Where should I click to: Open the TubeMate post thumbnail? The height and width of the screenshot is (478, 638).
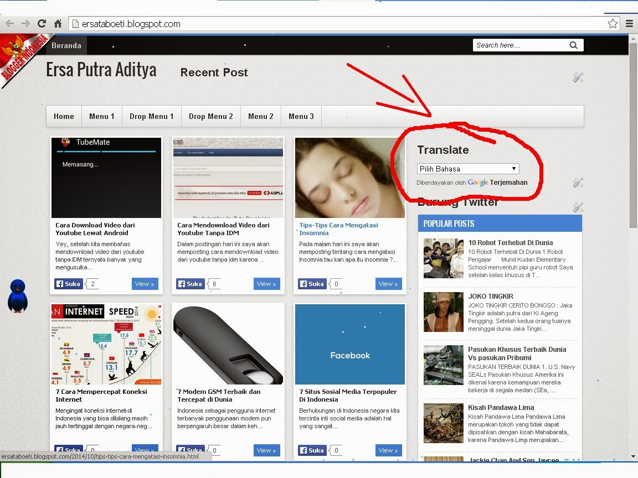coord(106,178)
